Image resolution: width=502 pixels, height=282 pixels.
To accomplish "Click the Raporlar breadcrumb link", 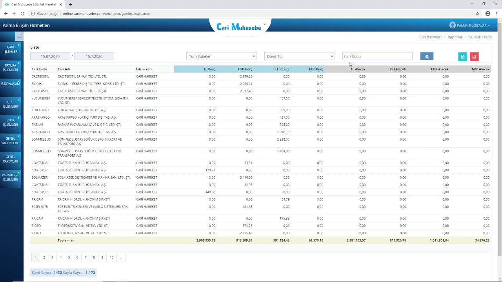I will (455, 37).
